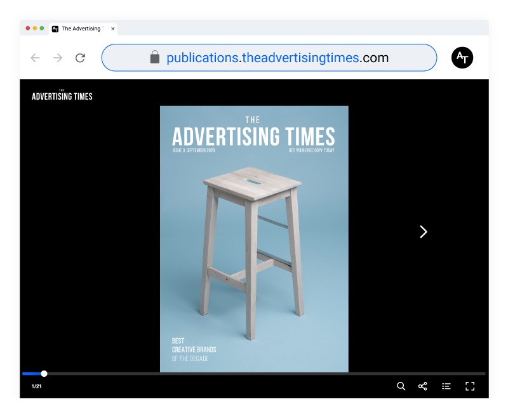
Task: Enter fullscreen mode with the corner-brackets icon
Action: [x=470, y=386]
